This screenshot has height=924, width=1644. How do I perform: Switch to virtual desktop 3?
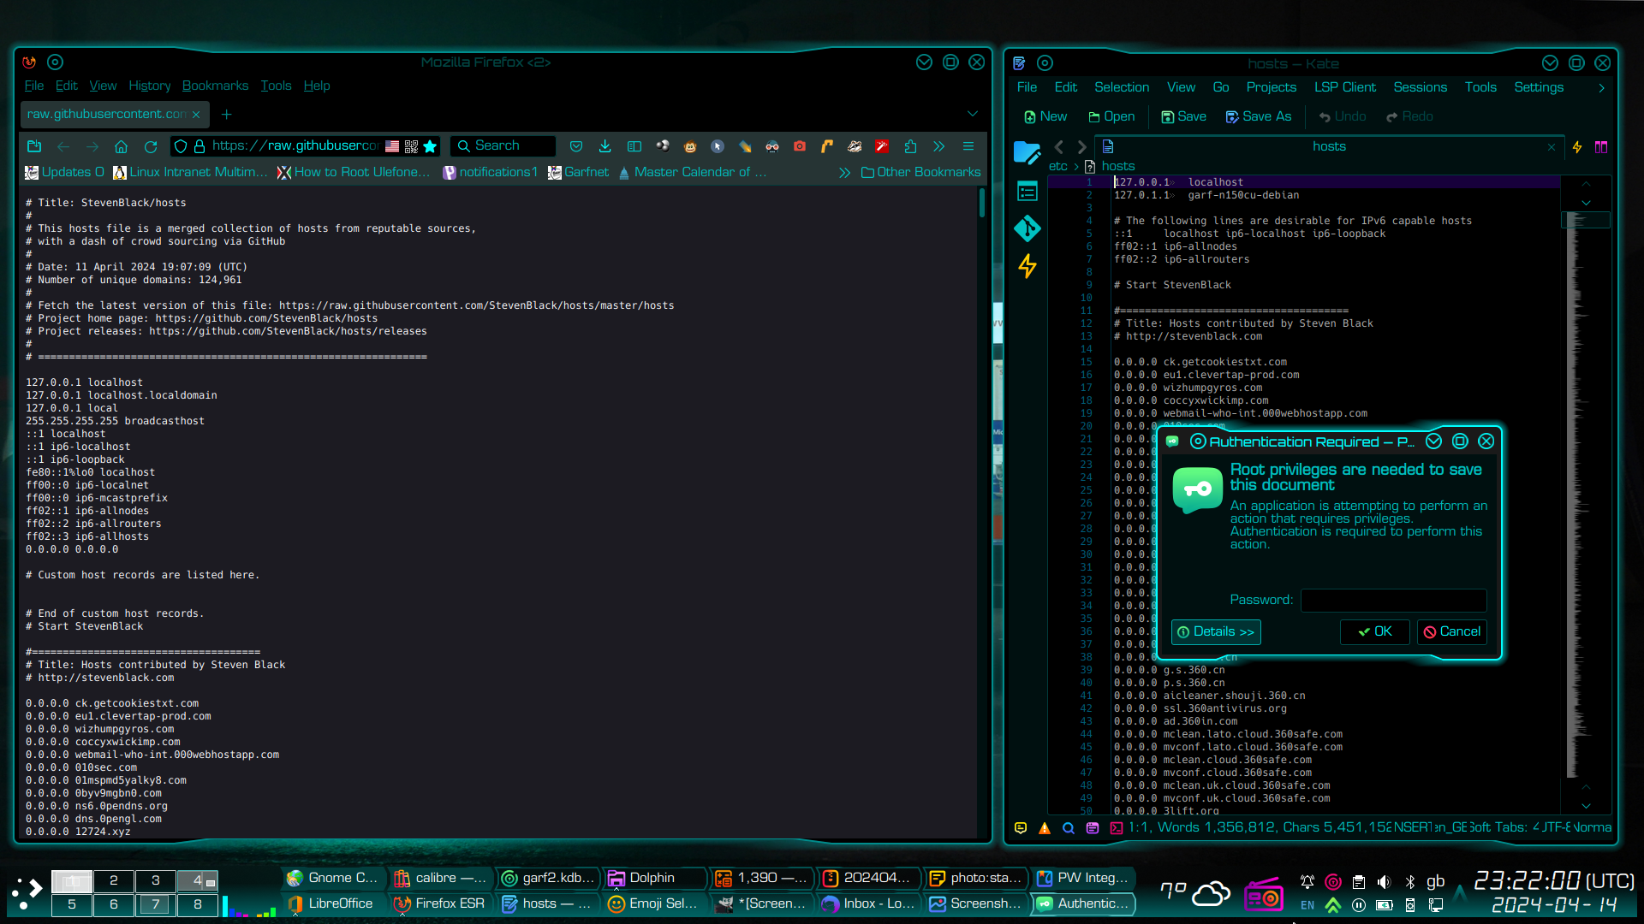point(155,880)
